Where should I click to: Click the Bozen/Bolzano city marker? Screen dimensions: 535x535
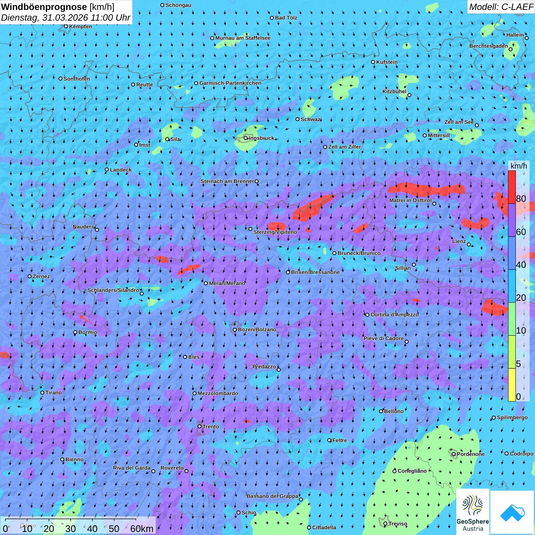[x=235, y=329]
